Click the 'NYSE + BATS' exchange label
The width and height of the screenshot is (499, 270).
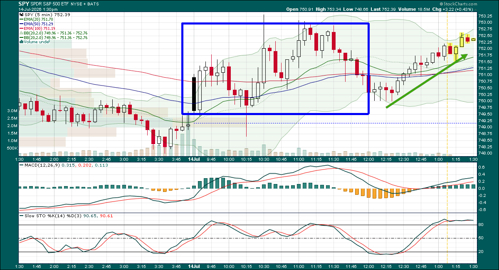tap(84, 3)
